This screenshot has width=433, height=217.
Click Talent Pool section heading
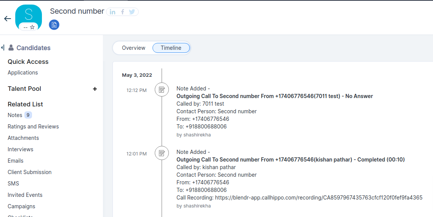[x=24, y=89]
